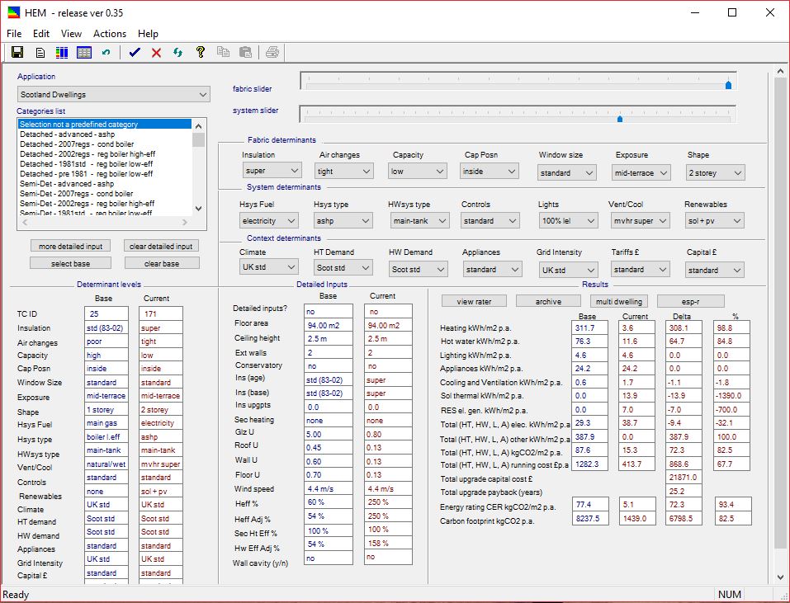Open the Actions menu

(x=110, y=34)
